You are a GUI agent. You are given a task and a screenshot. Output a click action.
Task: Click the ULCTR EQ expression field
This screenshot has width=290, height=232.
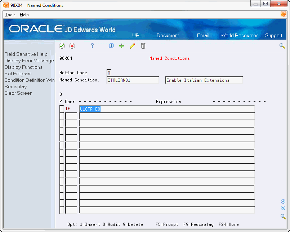pyautogui.click(x=167, y=109)
